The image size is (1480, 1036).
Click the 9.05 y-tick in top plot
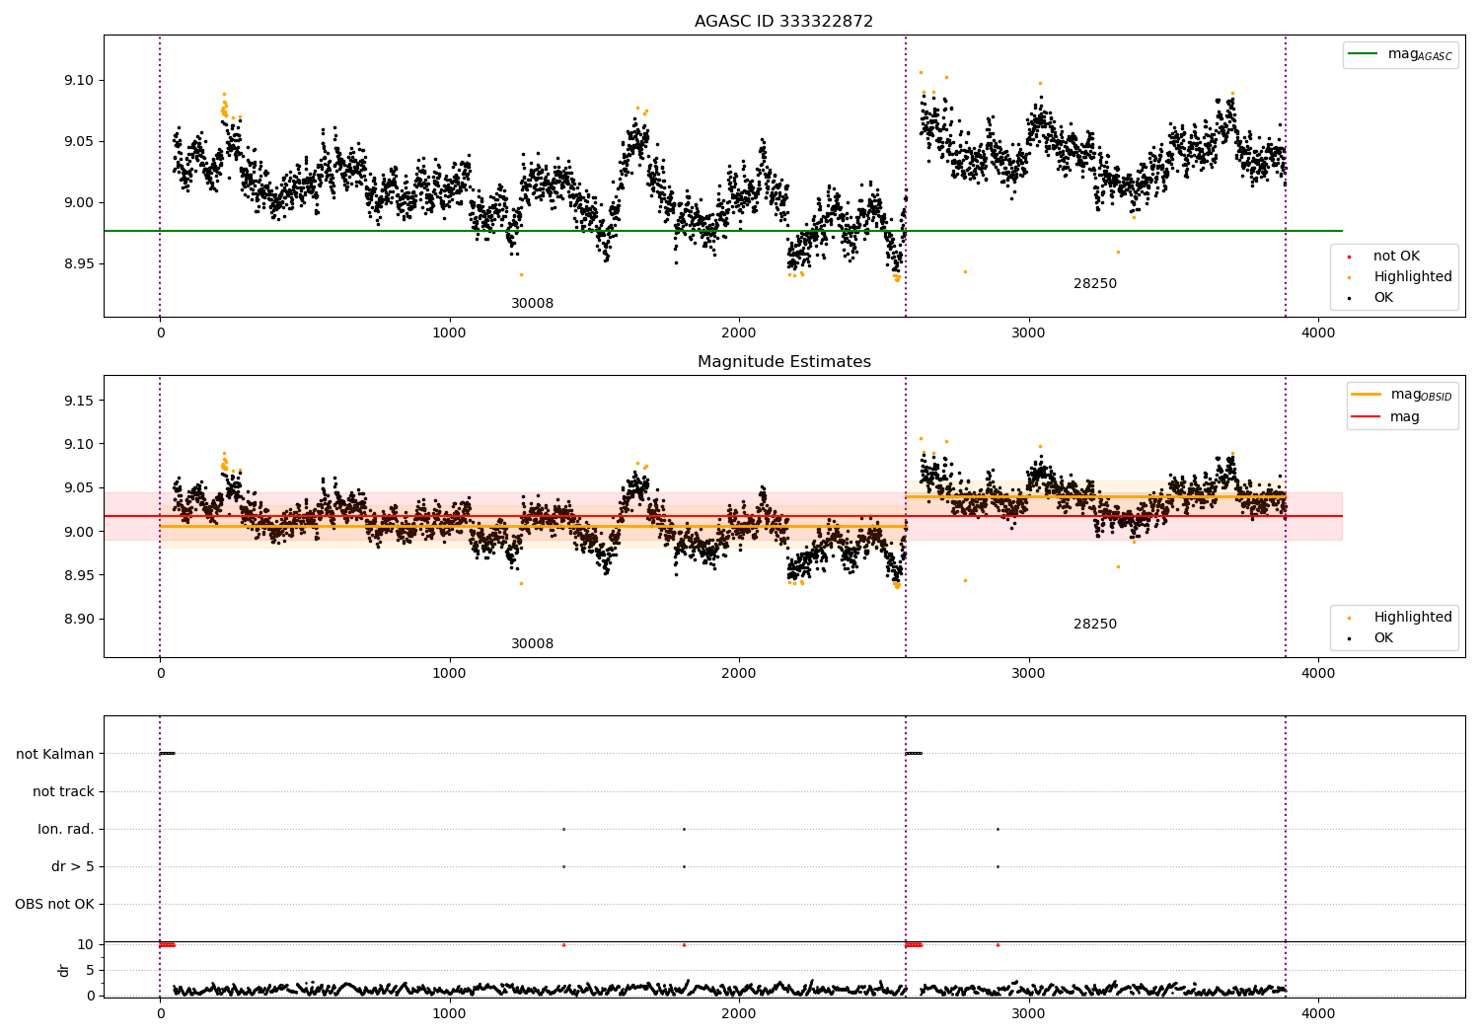coord(77,141)
